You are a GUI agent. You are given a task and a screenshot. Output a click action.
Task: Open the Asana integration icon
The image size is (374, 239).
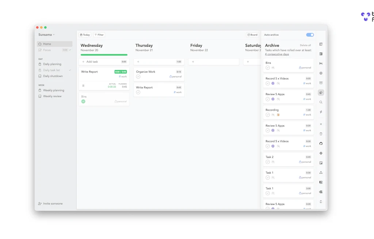coord(321,173)
